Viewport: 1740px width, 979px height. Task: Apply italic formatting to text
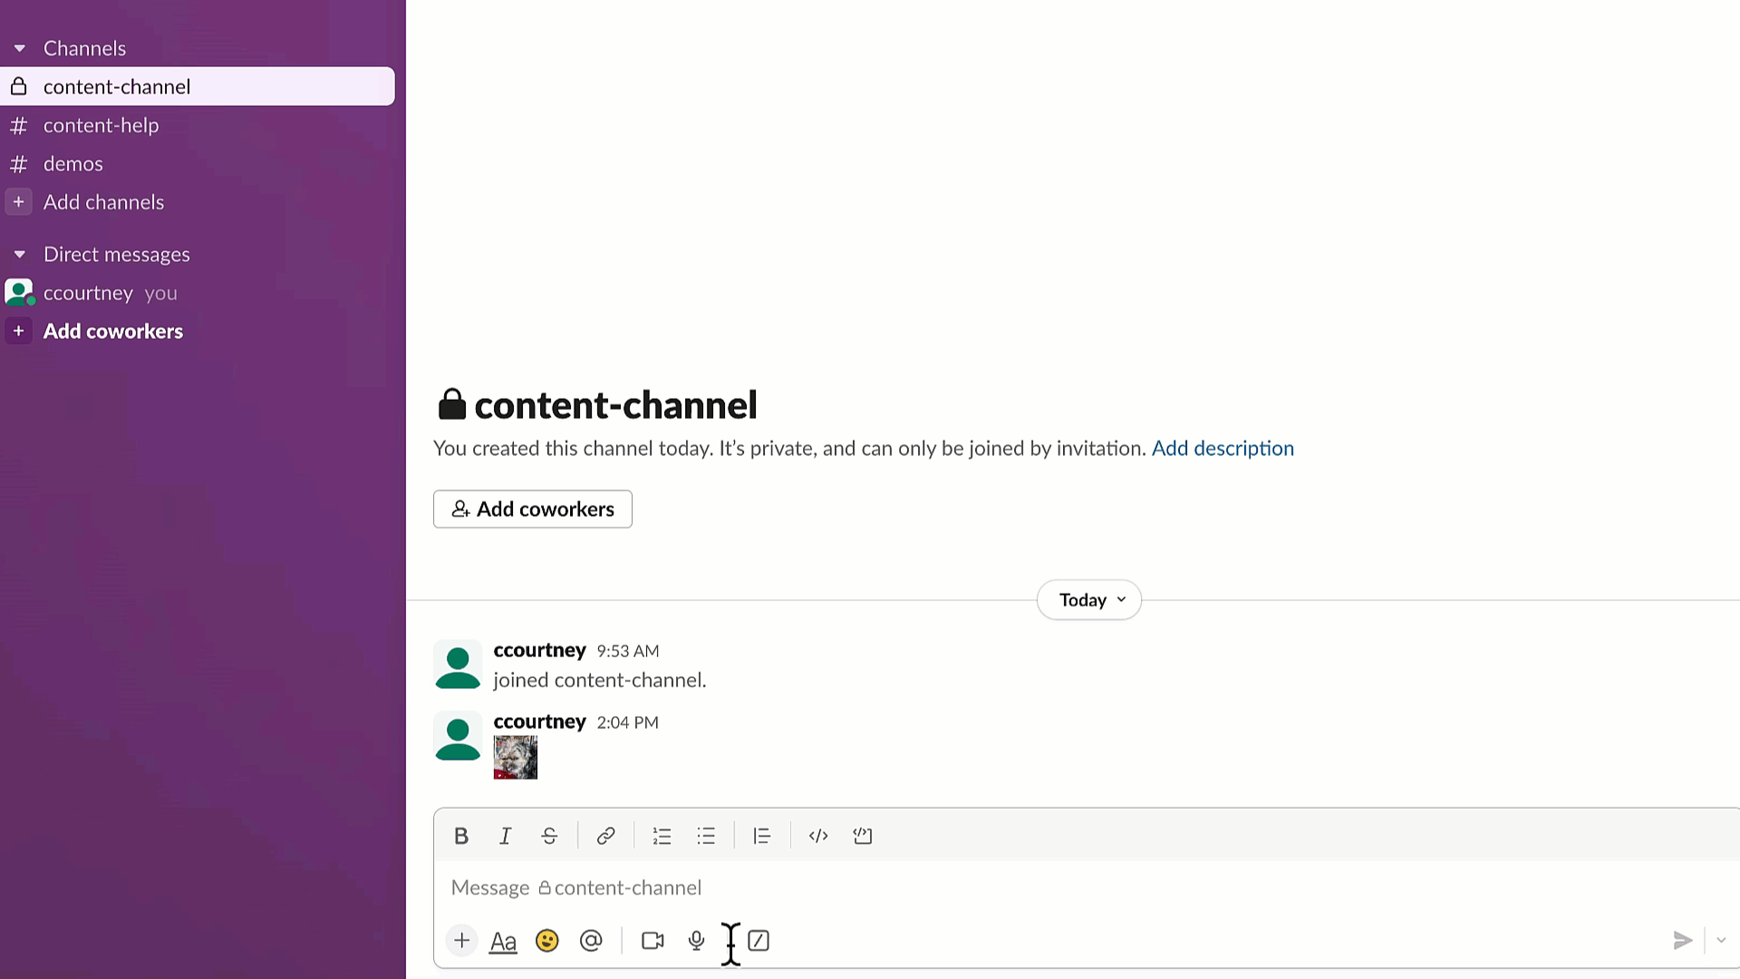(x=506, y=836)
